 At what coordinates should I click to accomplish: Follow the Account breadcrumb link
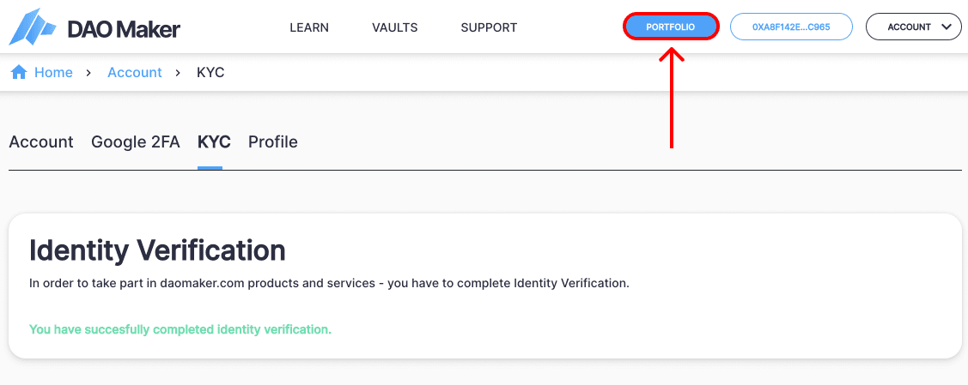point(135,73)
